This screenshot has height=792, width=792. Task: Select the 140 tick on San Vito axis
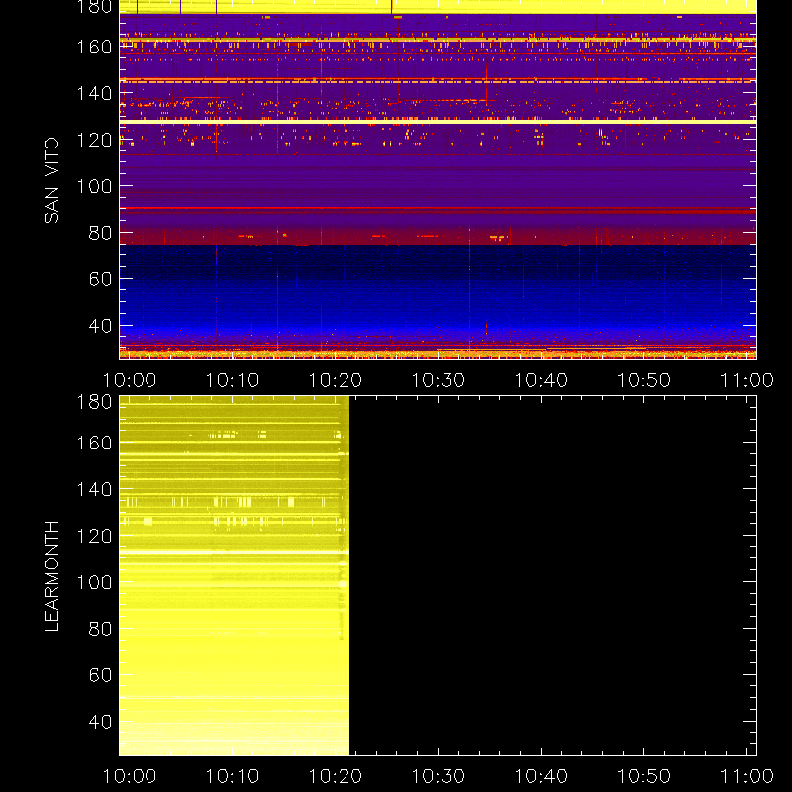click(94, 93)
